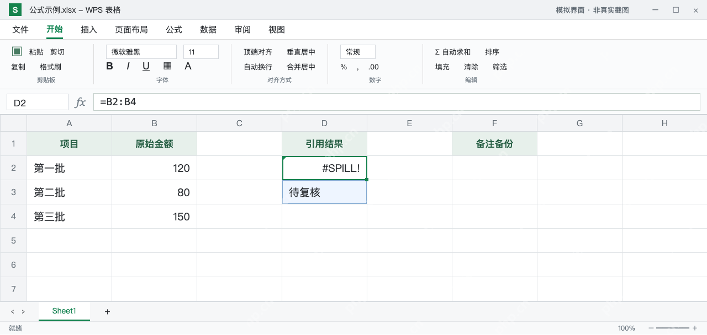The image size is (707, 335).
Task: Open the cell borders grid icon
Action: pos(167,66)
